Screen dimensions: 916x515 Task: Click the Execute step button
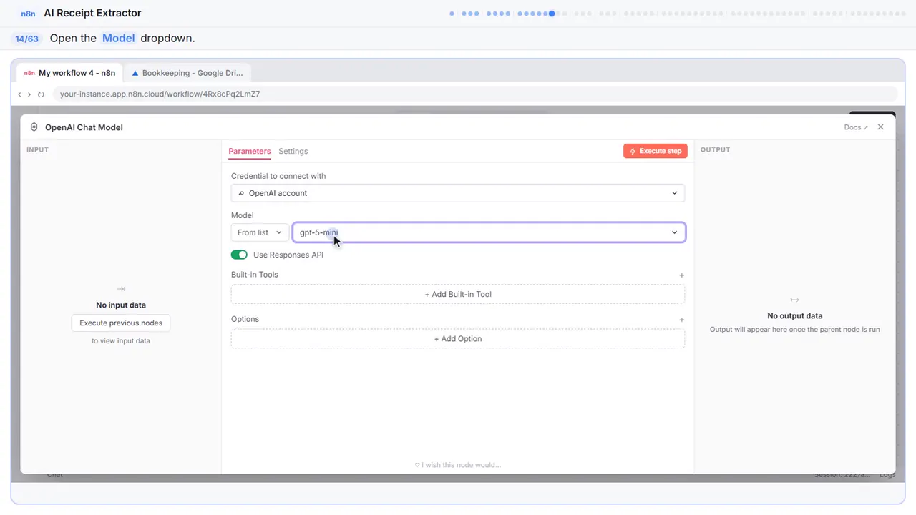point(656,151)
